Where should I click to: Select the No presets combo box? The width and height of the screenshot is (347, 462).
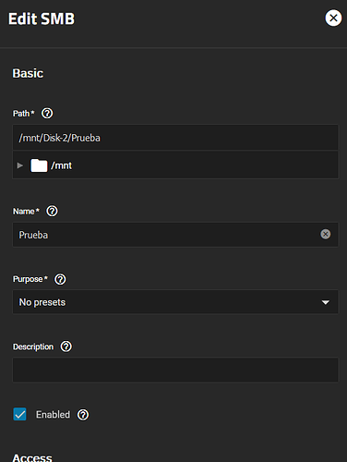tap(175, 302)
